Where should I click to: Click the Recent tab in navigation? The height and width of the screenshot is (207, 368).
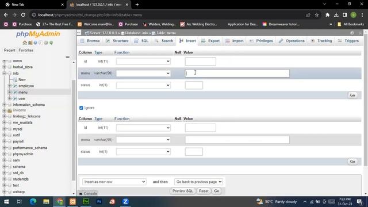pos(10,50)
